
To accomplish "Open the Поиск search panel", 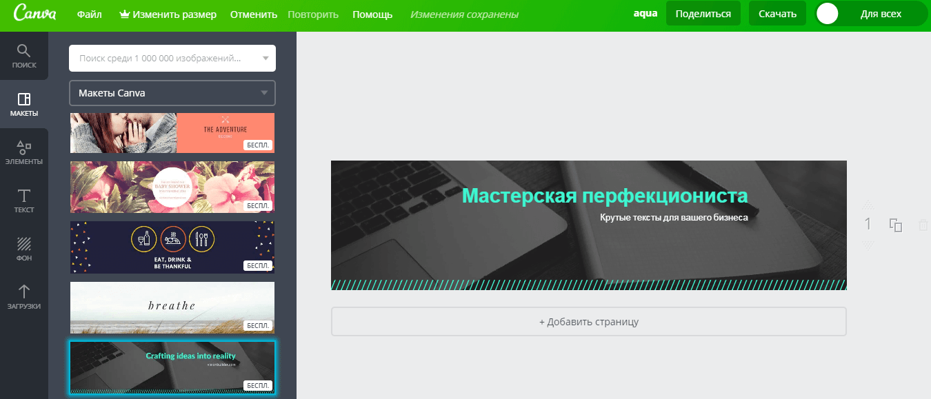I will (24, 57).
